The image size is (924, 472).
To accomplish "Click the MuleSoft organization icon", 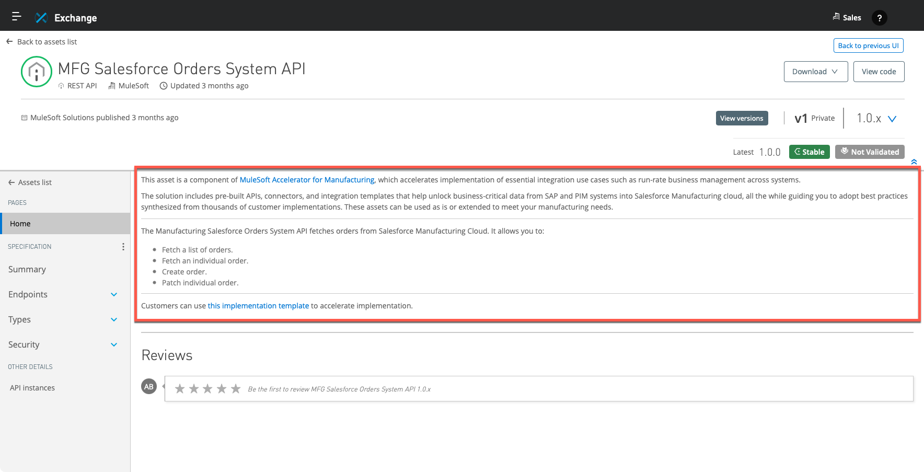I will coord(112,86).
